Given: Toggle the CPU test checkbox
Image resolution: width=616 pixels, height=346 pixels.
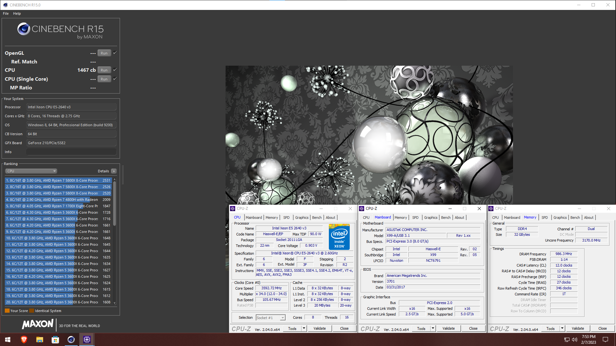Looking at the screenshot, I should pos(115,70).
